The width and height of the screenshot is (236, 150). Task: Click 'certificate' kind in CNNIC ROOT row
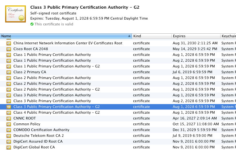click(x=141, y=118)
